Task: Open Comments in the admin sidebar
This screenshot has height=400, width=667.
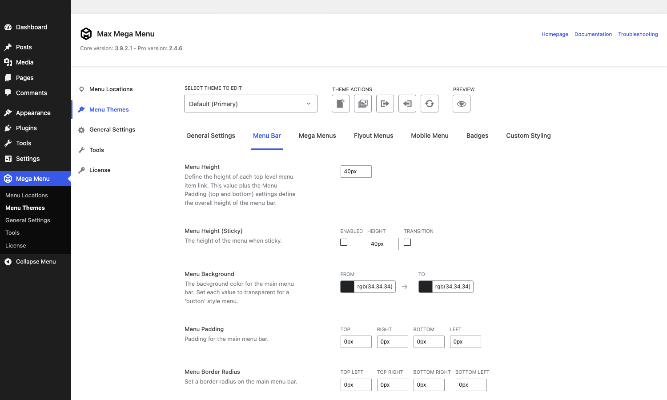Action: coord(36,93)
